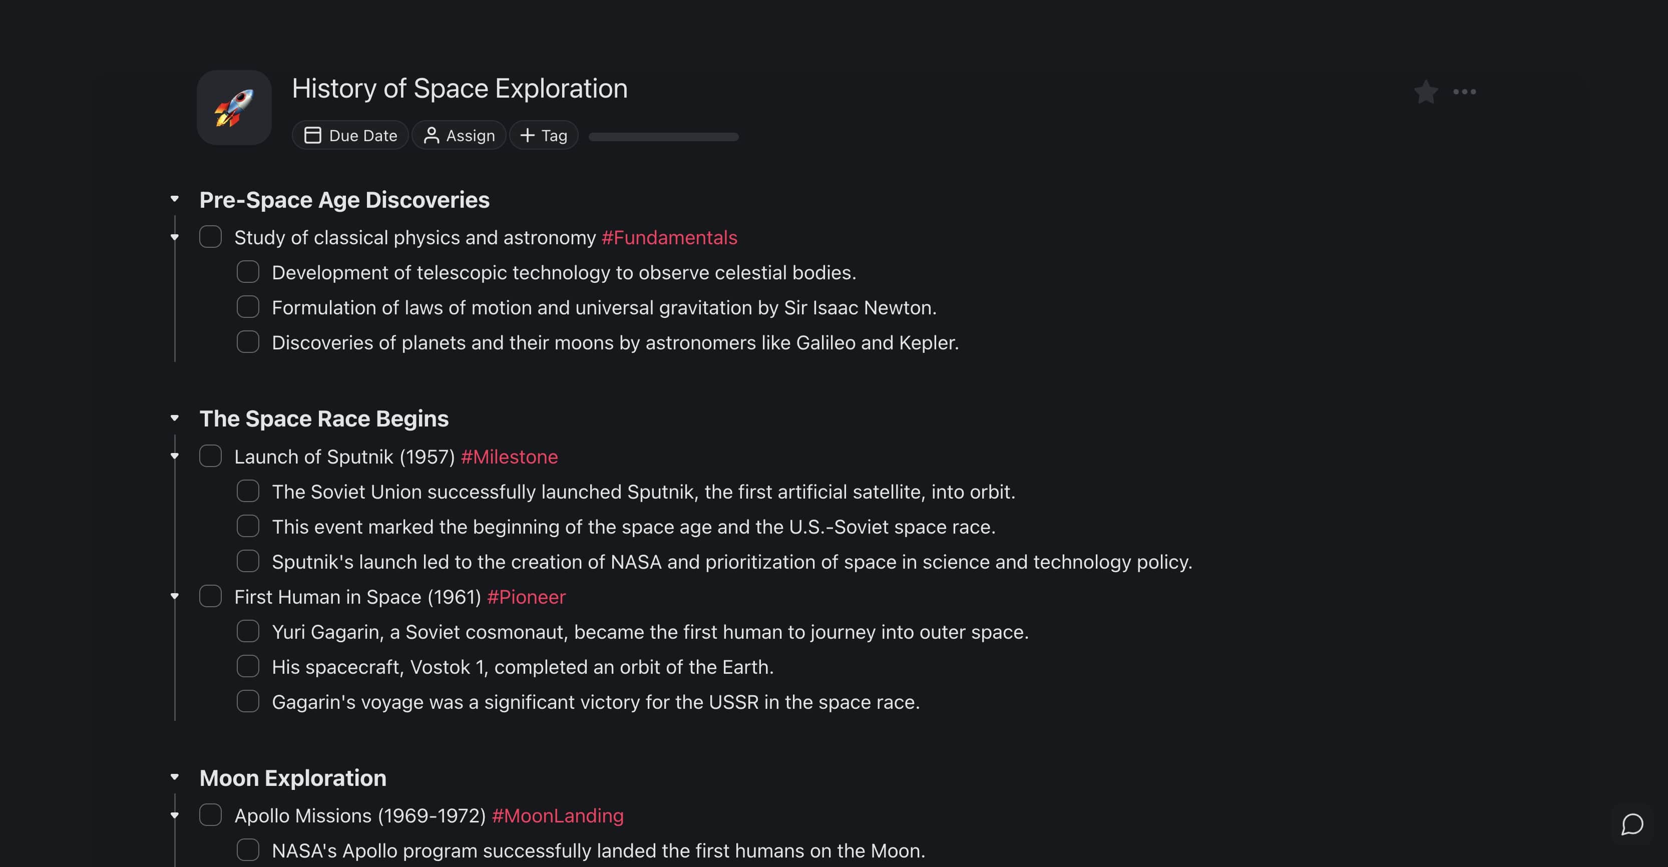This screenshot has width=1668, height=867.
Task: Tick Yuri Gagarin first human checkbox
Action: coord(248,631)
